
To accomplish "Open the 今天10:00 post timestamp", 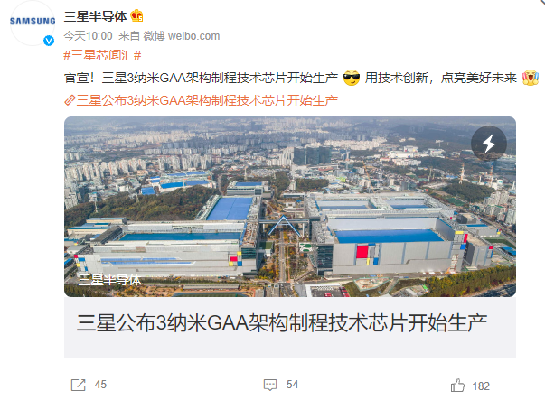I will 88,36.
